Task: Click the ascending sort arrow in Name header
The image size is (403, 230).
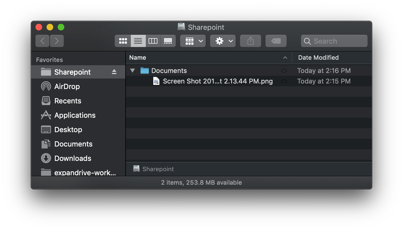Action: [285, 57]
